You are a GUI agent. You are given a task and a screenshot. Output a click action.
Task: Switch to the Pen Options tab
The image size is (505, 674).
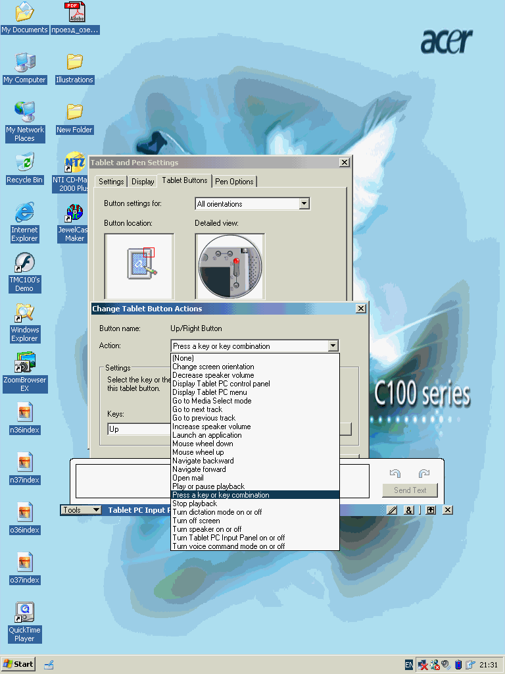(x=234, y=182)
